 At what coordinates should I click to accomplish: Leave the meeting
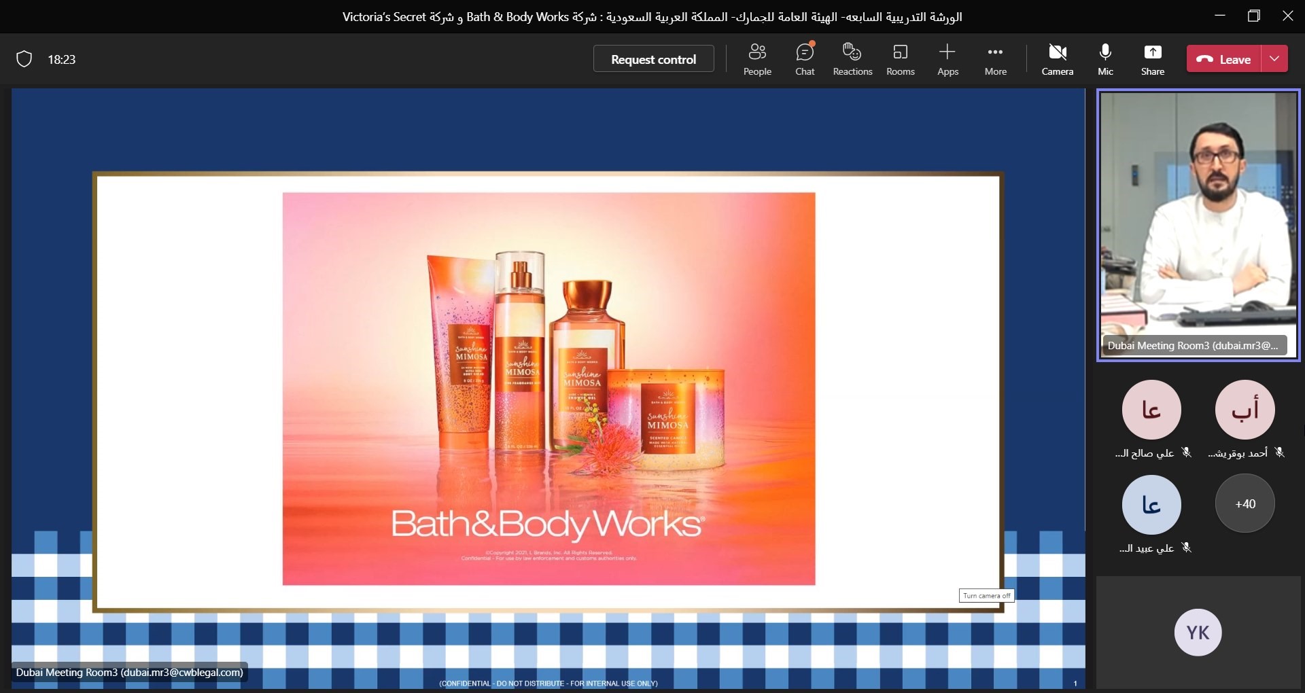pyautogui.click(x=1224, y=59)
